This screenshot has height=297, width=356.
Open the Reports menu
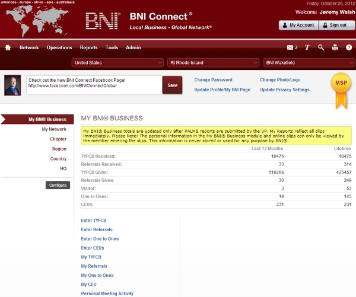(x=88, y=47)
